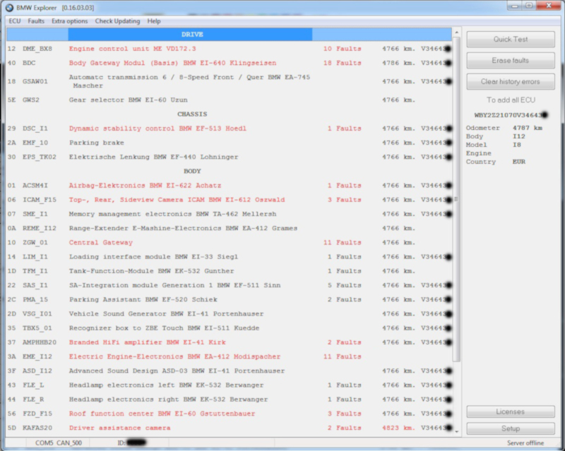The width and height of the screenshot is (565, 451).
Task: Click the 'To add all ECU' label
Action: click(x=511, y=100)
